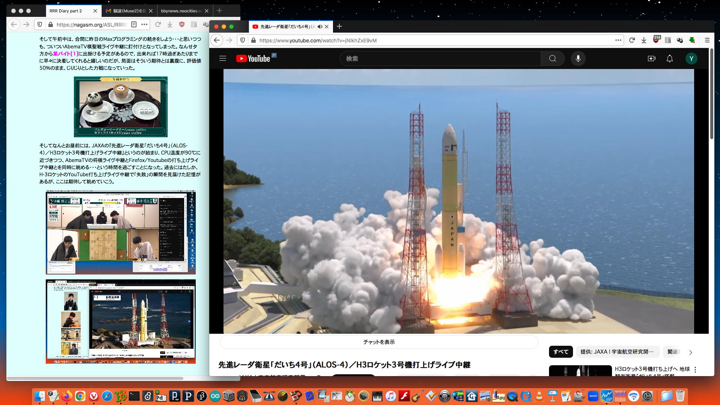Expand page actions ellipsis in YouTube URL bar

(x=618, y=40)
